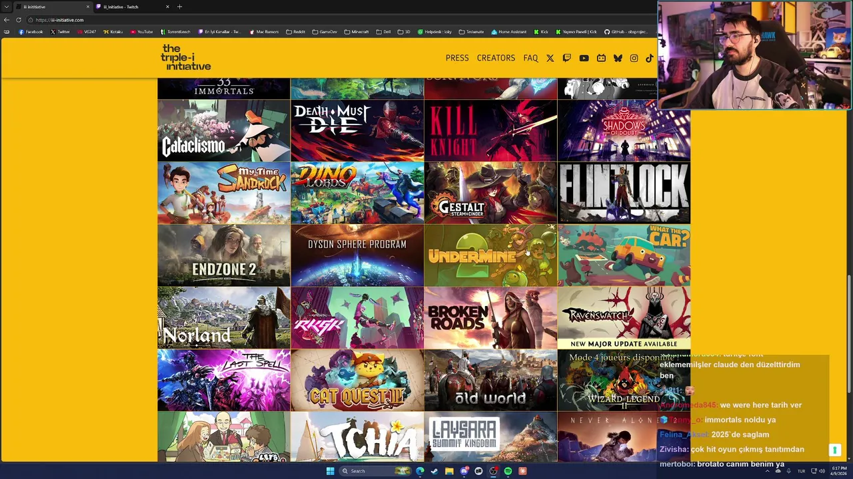Open the VG247 bookmark
Screen dimensions: 853x479
87,32
